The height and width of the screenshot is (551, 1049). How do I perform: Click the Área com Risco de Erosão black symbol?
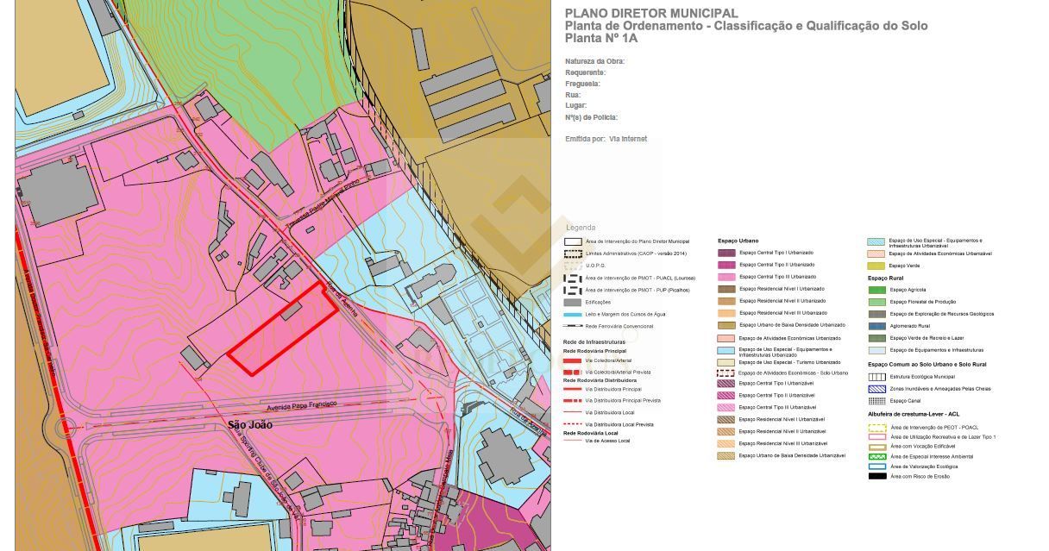coord(876,476)
